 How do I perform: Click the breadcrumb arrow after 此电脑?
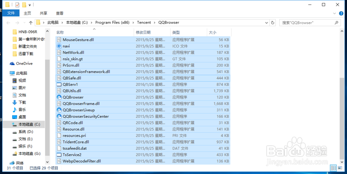tap(62, 23)
